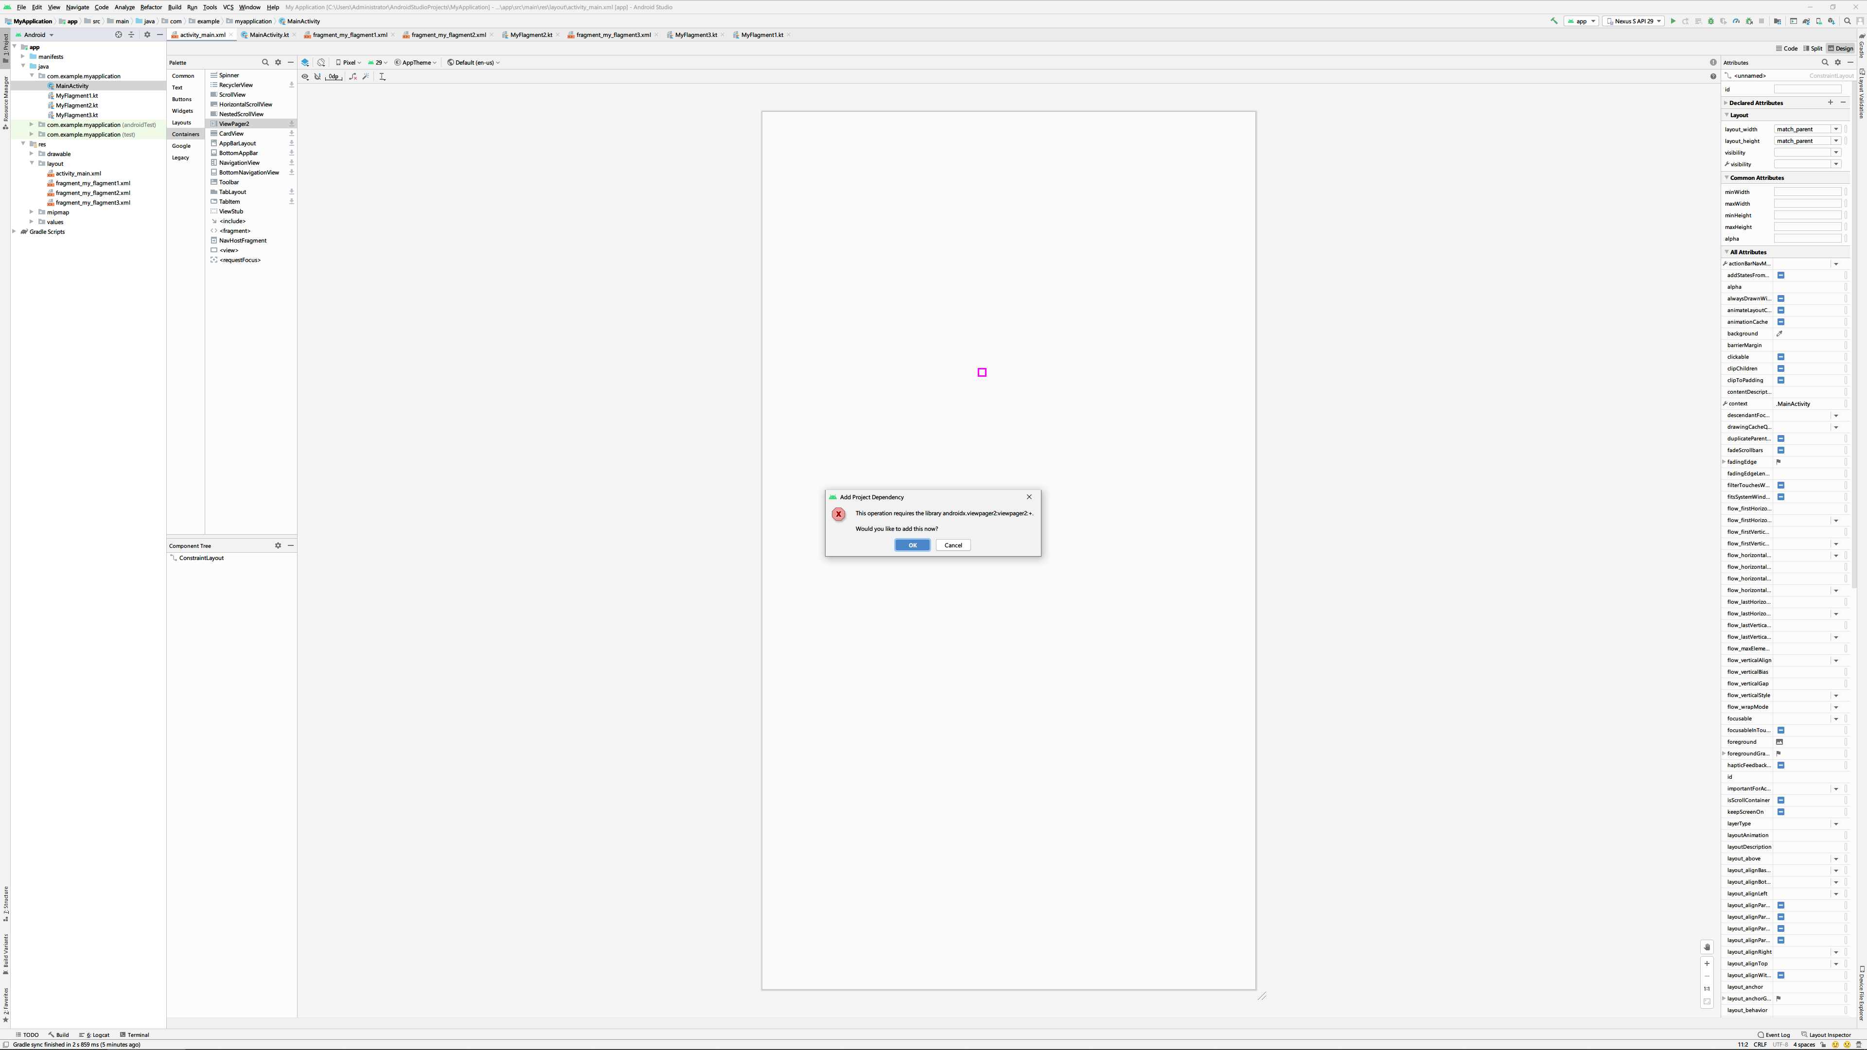
Task: Toggle the View Options eye icon
Action: coord(305,76)
